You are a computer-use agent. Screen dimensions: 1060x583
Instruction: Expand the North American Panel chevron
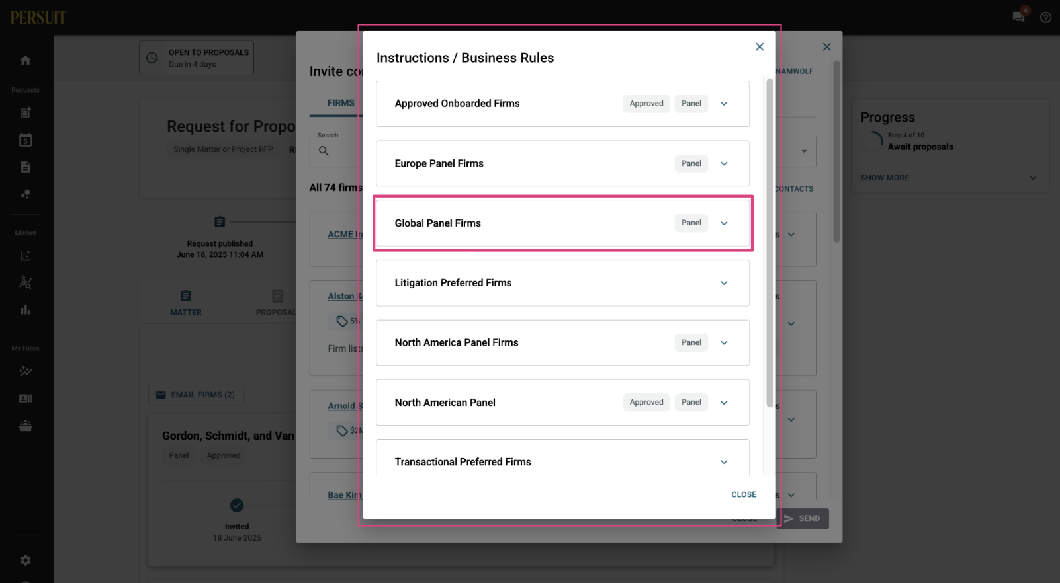(724, 403)
